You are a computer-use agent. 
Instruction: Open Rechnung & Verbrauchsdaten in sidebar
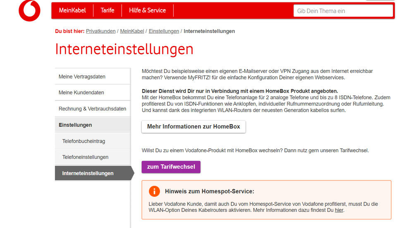93,108
